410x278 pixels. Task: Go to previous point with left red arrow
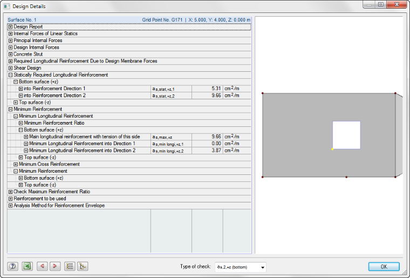[42, 266]
